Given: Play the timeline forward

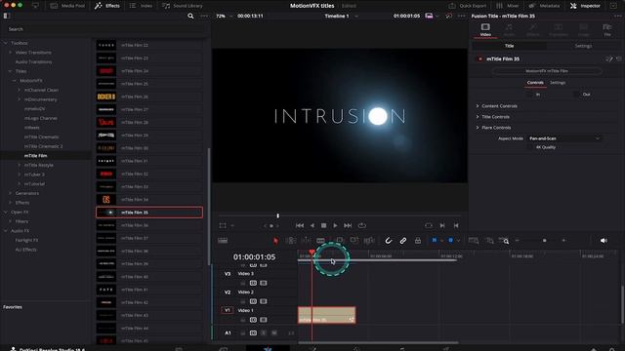Looking at the screenshot, I should (335, 225).
